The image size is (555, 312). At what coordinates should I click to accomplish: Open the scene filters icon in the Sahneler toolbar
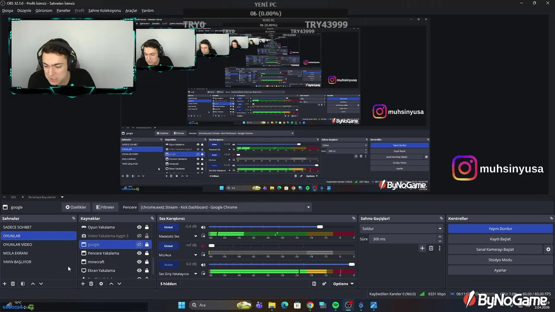(x=23, y=284)
